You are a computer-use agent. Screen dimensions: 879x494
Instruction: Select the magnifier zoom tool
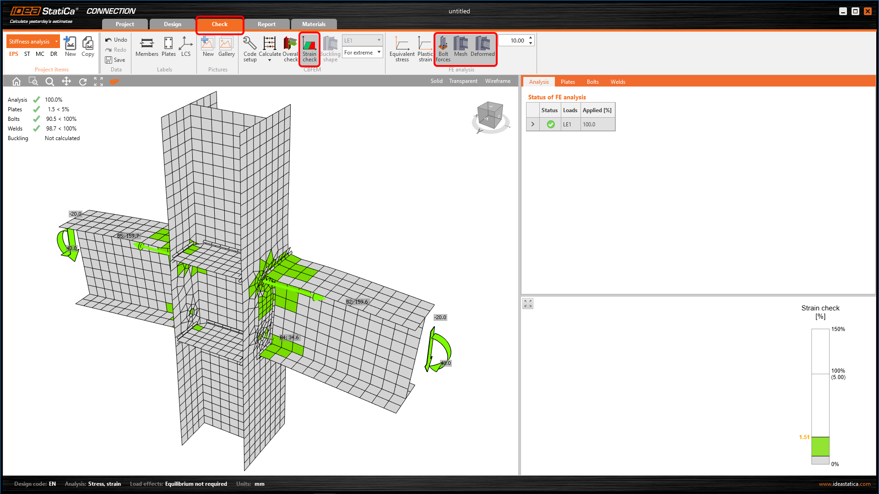point(50,81)
